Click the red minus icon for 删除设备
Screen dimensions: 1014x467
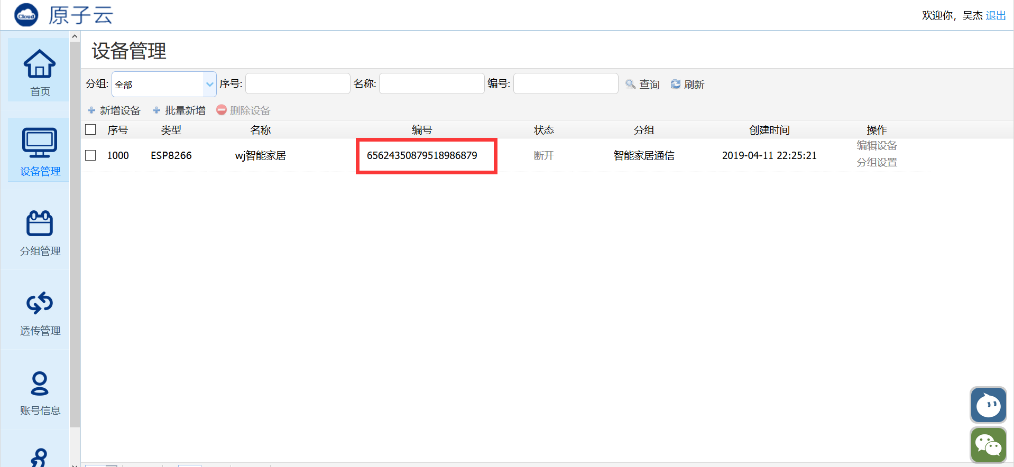222,110
